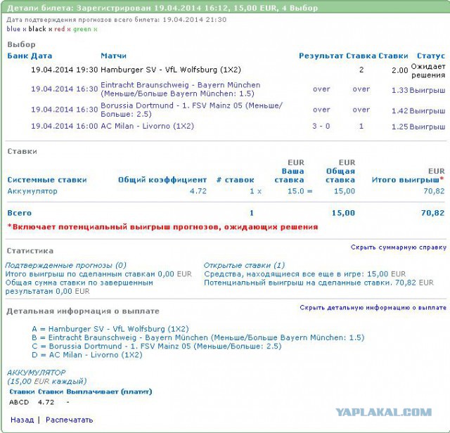The height and width of the screenshot is (433, 450).
Task: Click the Общий коэффициент column header
Action: pyautogui.click(x=162, y=180)
